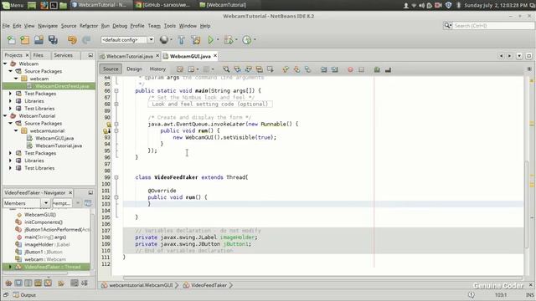Click the Last Edit editor toolbar icon
The image size is (536, 301).
click(x=180, y=69)
